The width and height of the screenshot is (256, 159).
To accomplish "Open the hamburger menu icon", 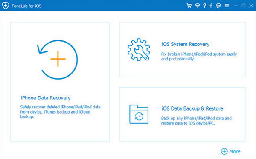I will pos(227,6).
